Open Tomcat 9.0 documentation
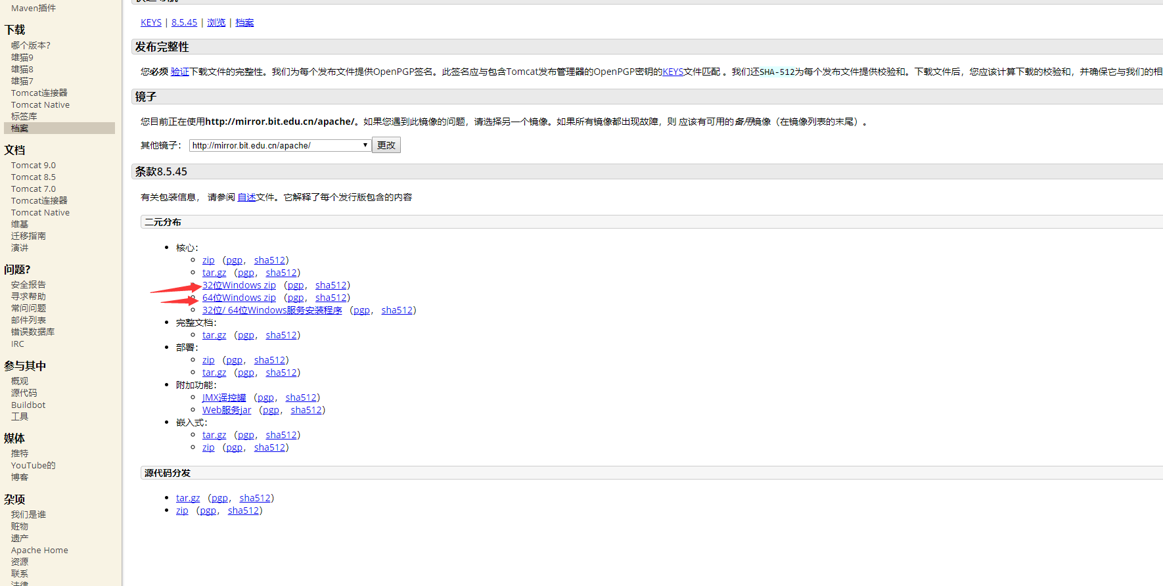 pos(34,165)
